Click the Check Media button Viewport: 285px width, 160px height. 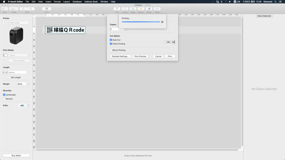(x=19, y=60)
